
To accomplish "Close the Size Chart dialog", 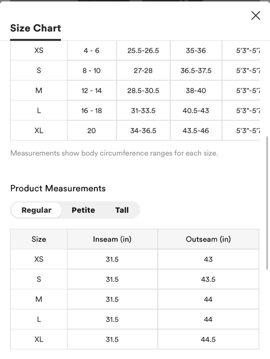I will [255, 16].
